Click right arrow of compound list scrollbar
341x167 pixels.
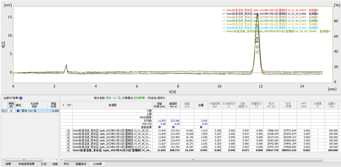point(57,160)
